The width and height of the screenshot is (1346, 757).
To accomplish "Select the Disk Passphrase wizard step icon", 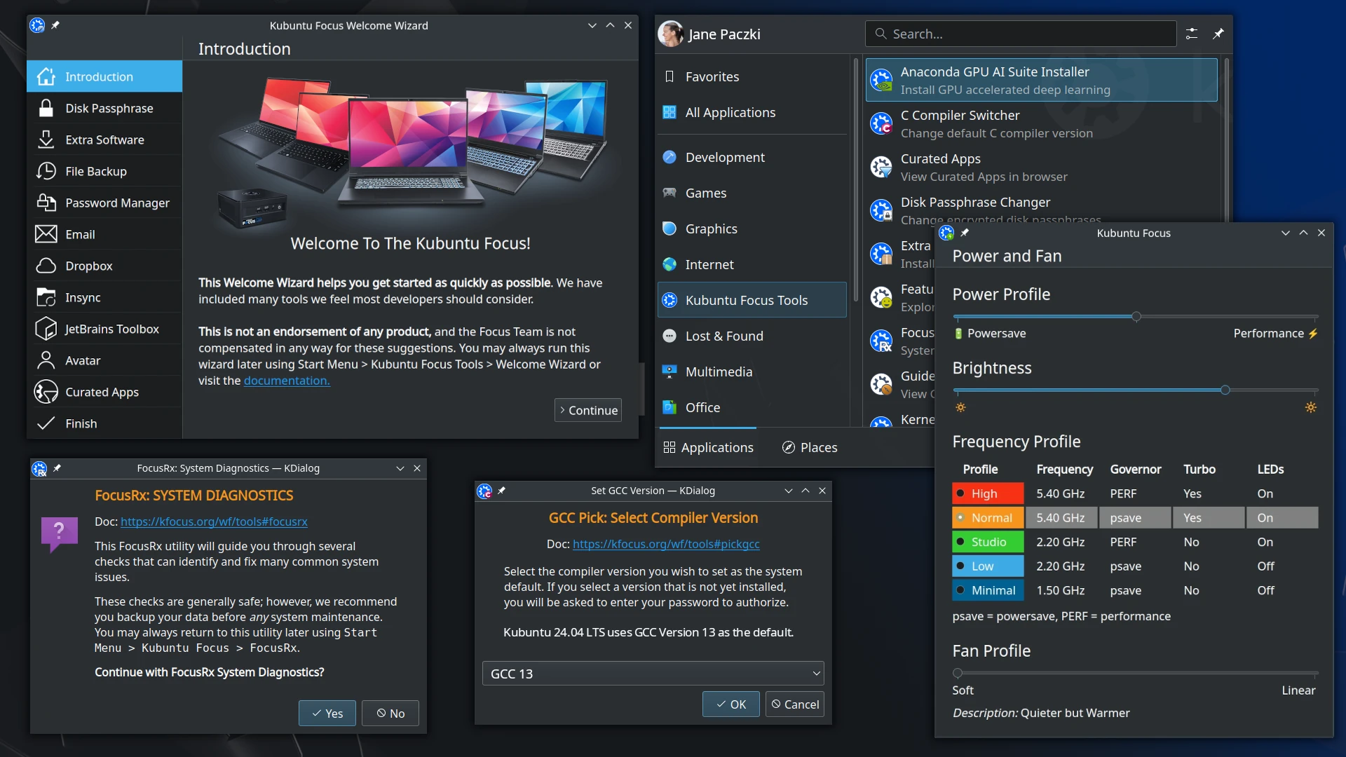I will (x=46, y=108).
